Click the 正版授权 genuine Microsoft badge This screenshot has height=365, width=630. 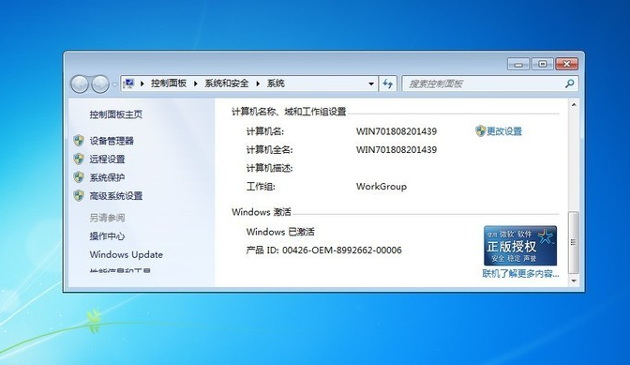coord(520,246)
